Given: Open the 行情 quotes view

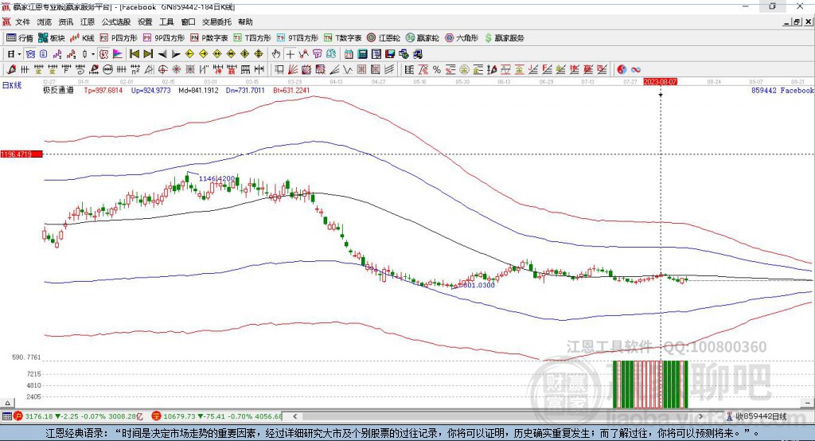Looking at the screenshot, I should (19, 38).
